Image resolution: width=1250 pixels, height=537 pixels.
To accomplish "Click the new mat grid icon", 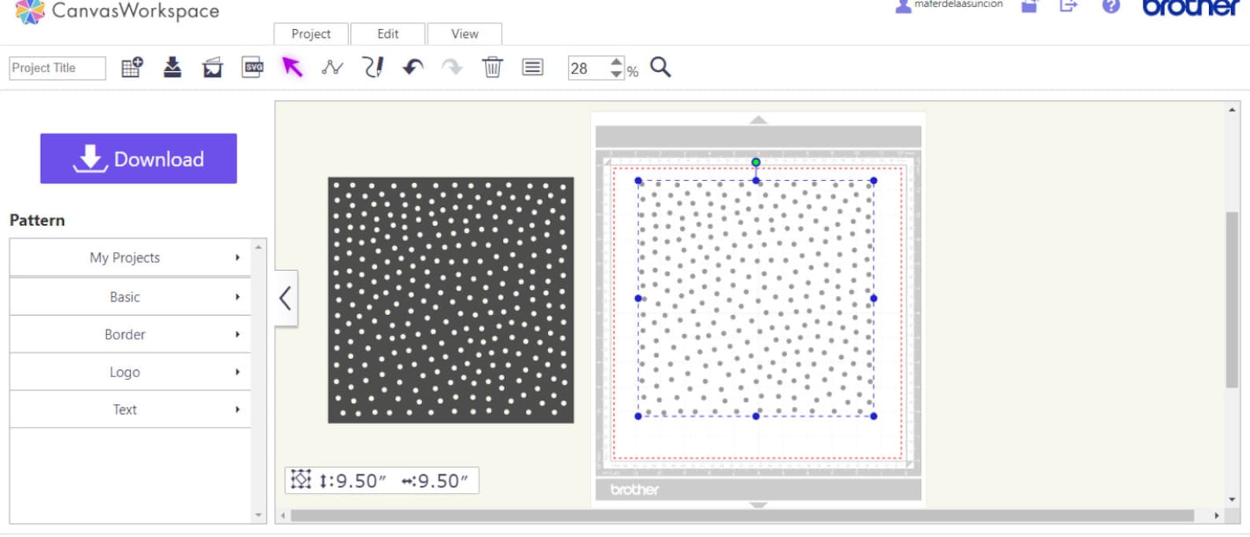I will (132, 68).
